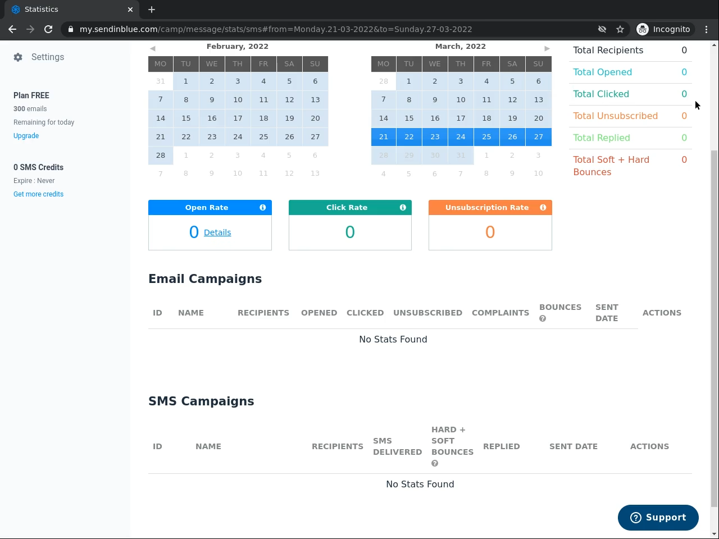This screenshot has height=539, width=719.
Task: Click the COMPLAINTS column header
Action: pyautogui.click(x=500, y=313)
